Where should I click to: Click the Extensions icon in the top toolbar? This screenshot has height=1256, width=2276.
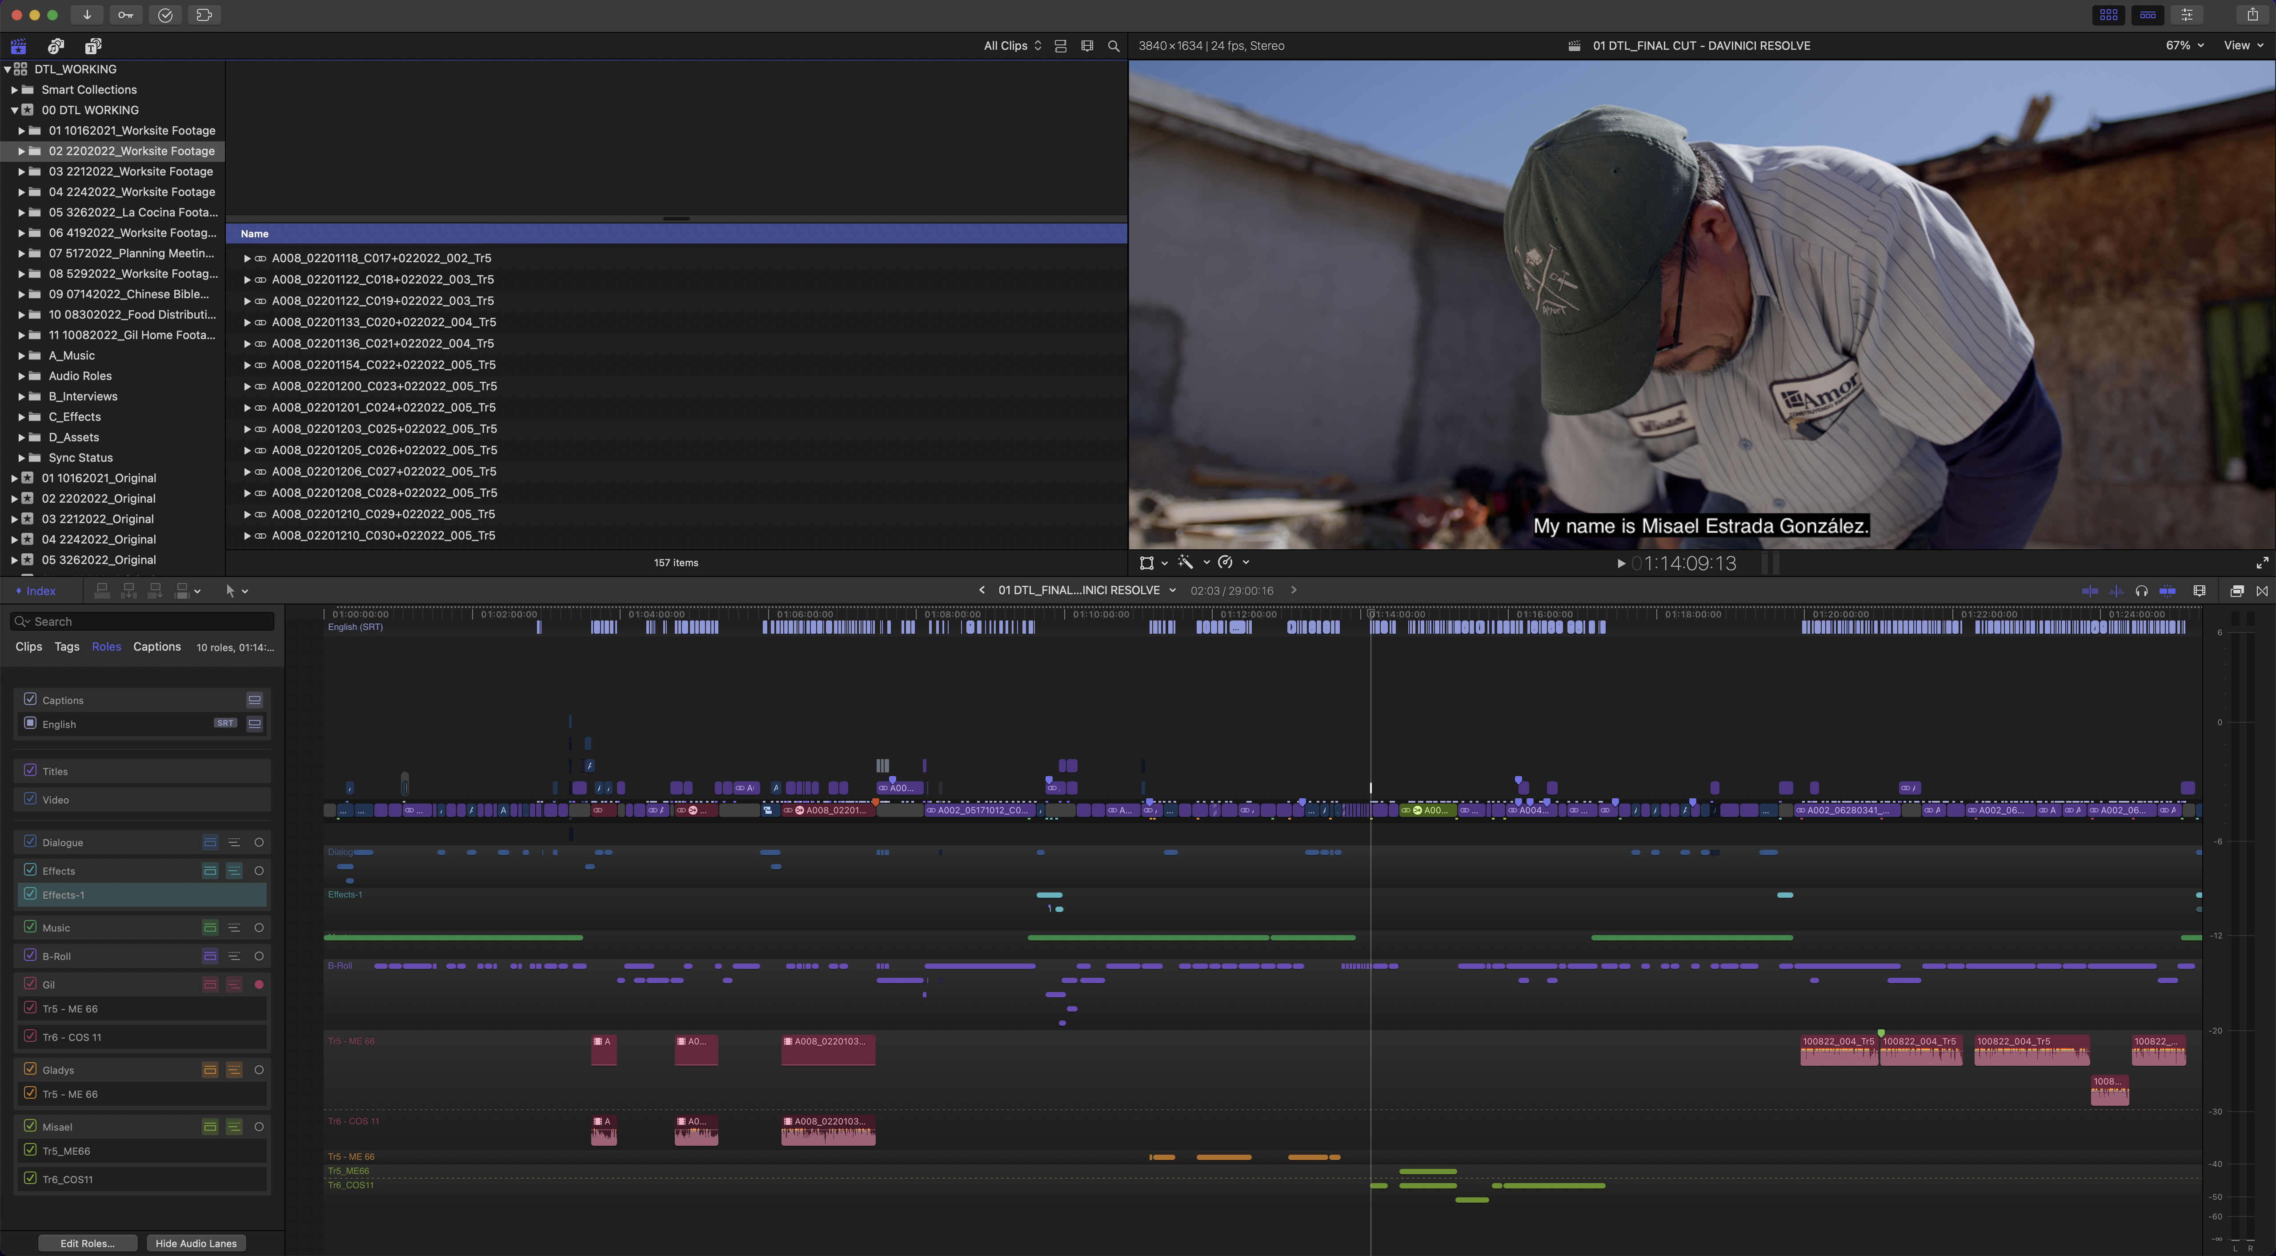(x=204, y=15)
